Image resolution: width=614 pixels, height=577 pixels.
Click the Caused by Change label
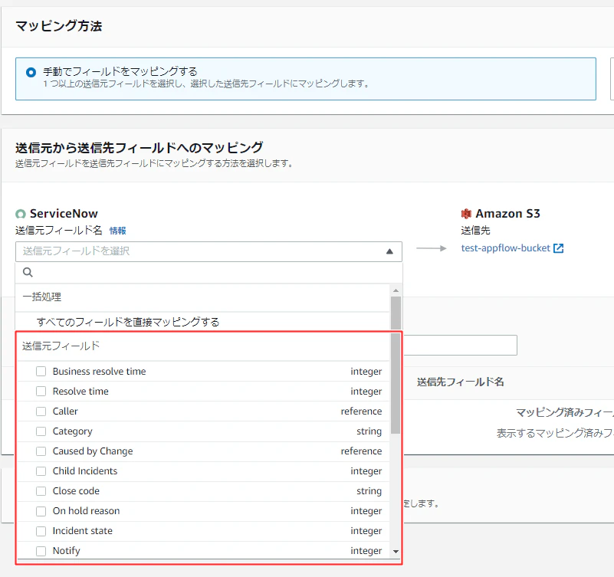coord(93,451)
